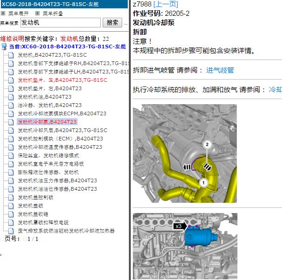282x280 pixels.
Task: Open 发动机冷却风扇,B4204T23,TG-81SC entry
Action: tap(62, 130)
